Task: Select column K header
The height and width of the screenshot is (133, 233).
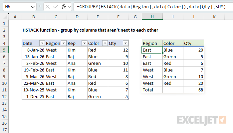Action: pyautogui.click(x=214, y=17)
